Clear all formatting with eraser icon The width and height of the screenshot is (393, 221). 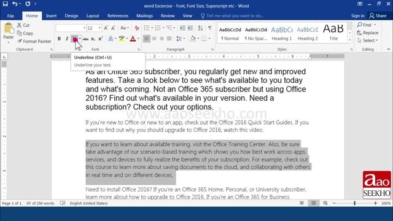(x=137, y=28)
